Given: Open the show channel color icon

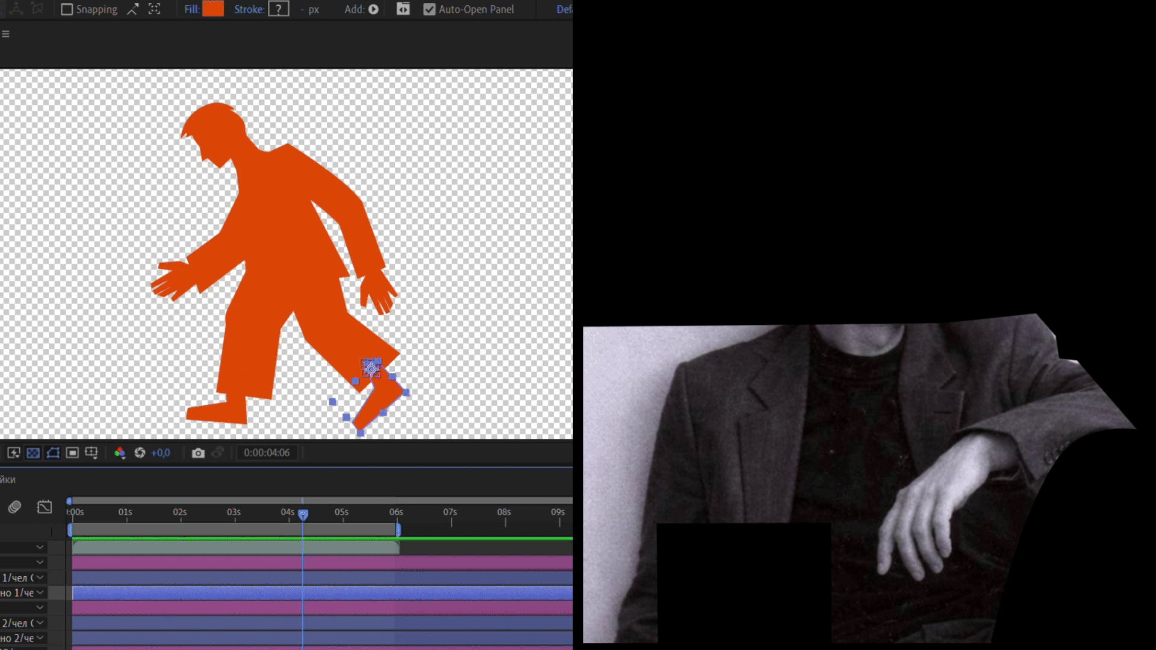Looking at the screenshot, I should [120, 453].
